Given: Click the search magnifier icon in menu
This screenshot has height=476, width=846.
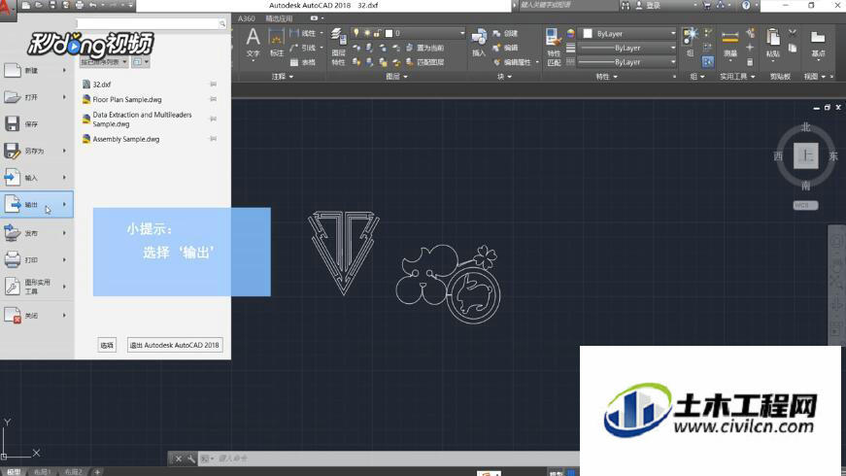Looking at the screenshot, I should click(x=222, y=23).
